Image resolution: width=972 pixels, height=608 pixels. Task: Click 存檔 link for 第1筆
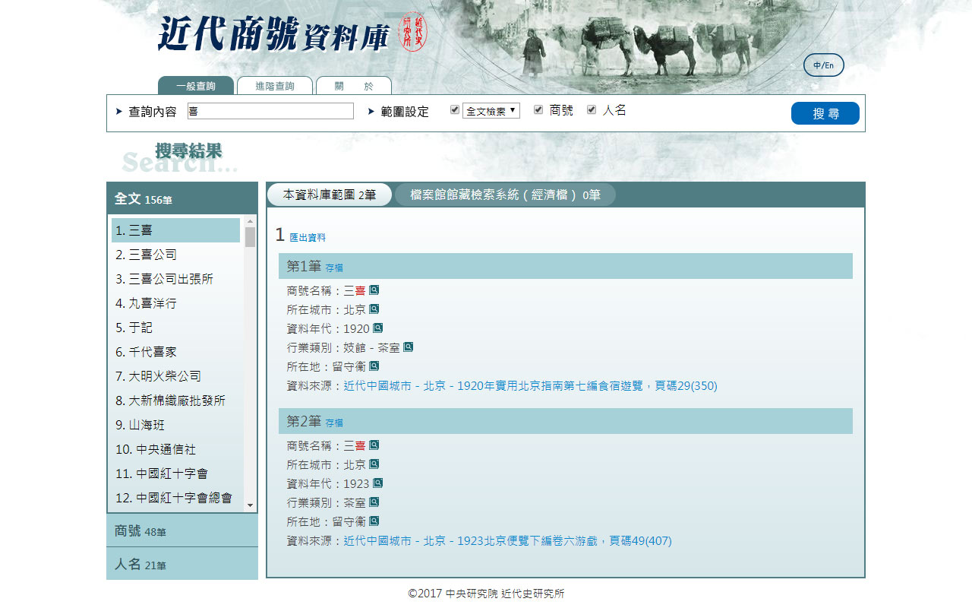(x=334, y=268)
